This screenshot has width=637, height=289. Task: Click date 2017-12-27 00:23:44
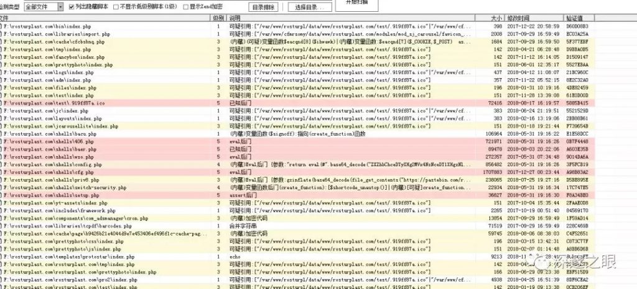532,172
